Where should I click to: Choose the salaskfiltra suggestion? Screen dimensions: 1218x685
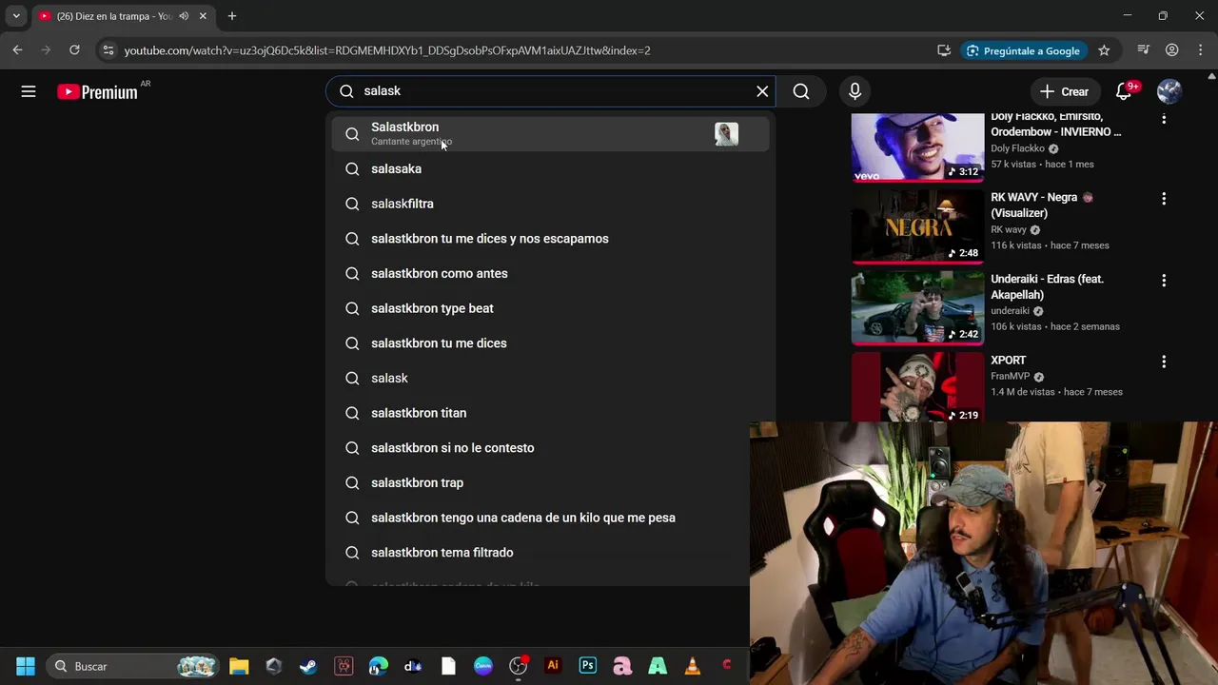click(550, 204)
